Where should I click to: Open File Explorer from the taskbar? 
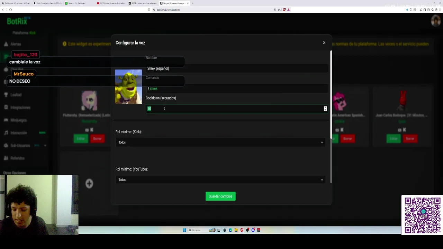click(x=236, y=230)
